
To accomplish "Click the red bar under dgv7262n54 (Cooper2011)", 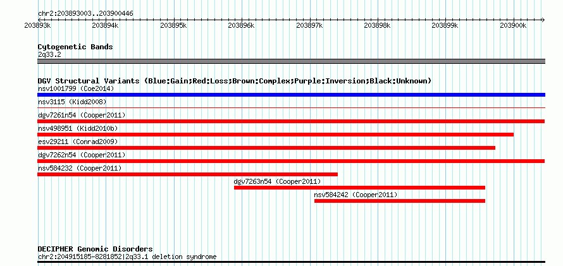I will point(291,161).
